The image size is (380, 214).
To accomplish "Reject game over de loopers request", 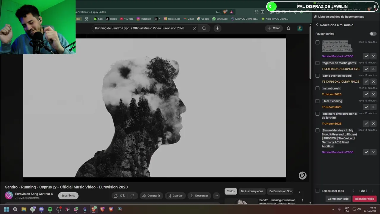I will [x=373, y=81].
